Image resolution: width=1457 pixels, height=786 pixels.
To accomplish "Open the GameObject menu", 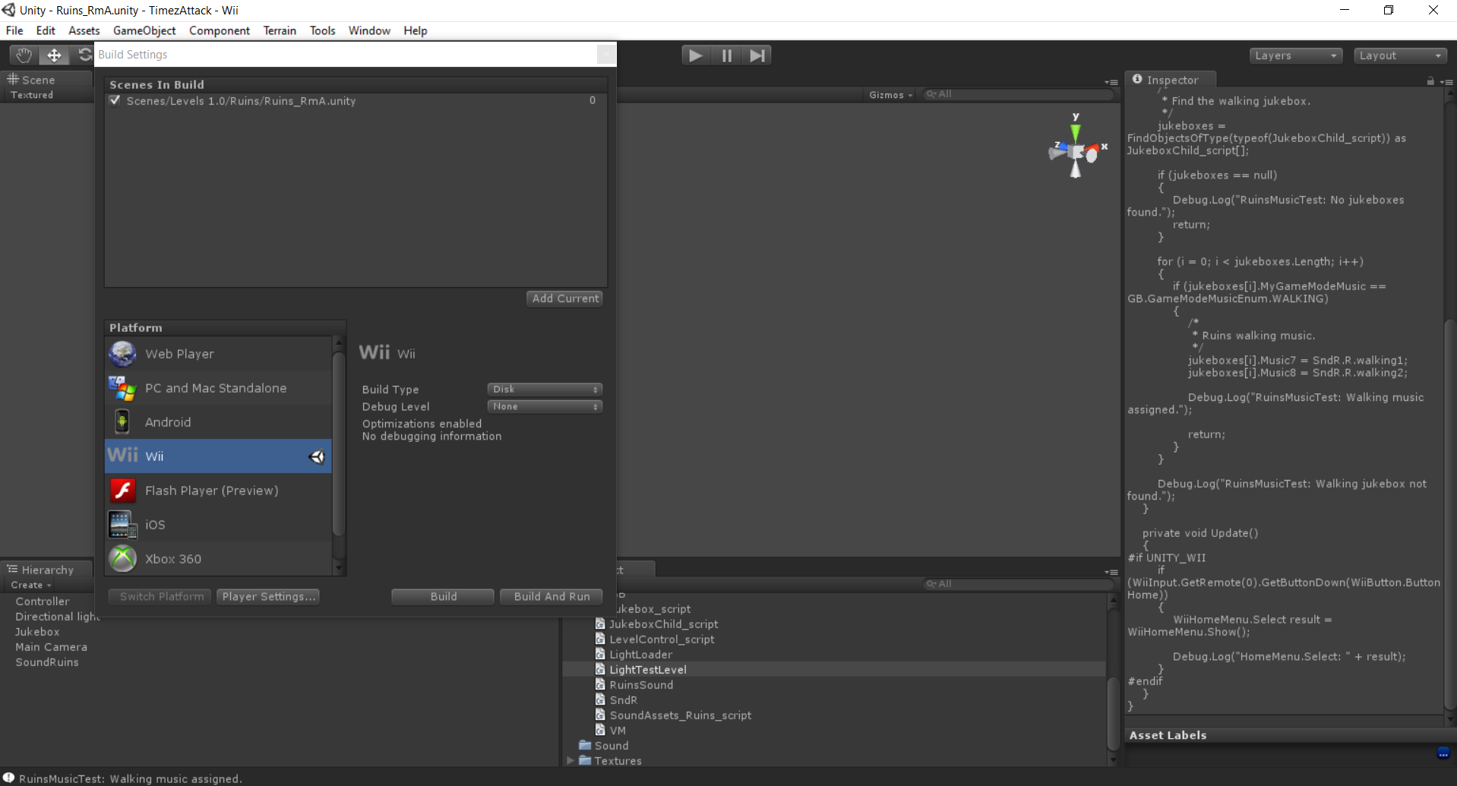I will coord(144,30).
